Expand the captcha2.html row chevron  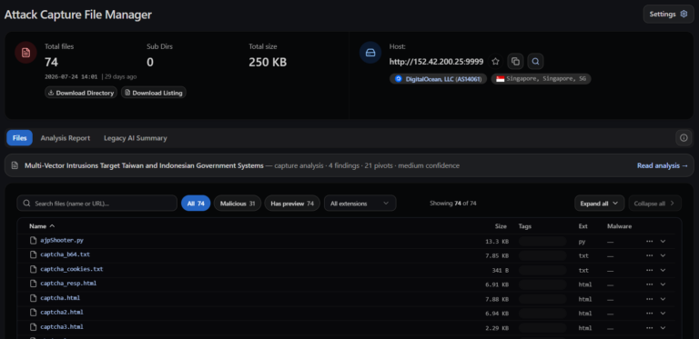click(663, 314)
